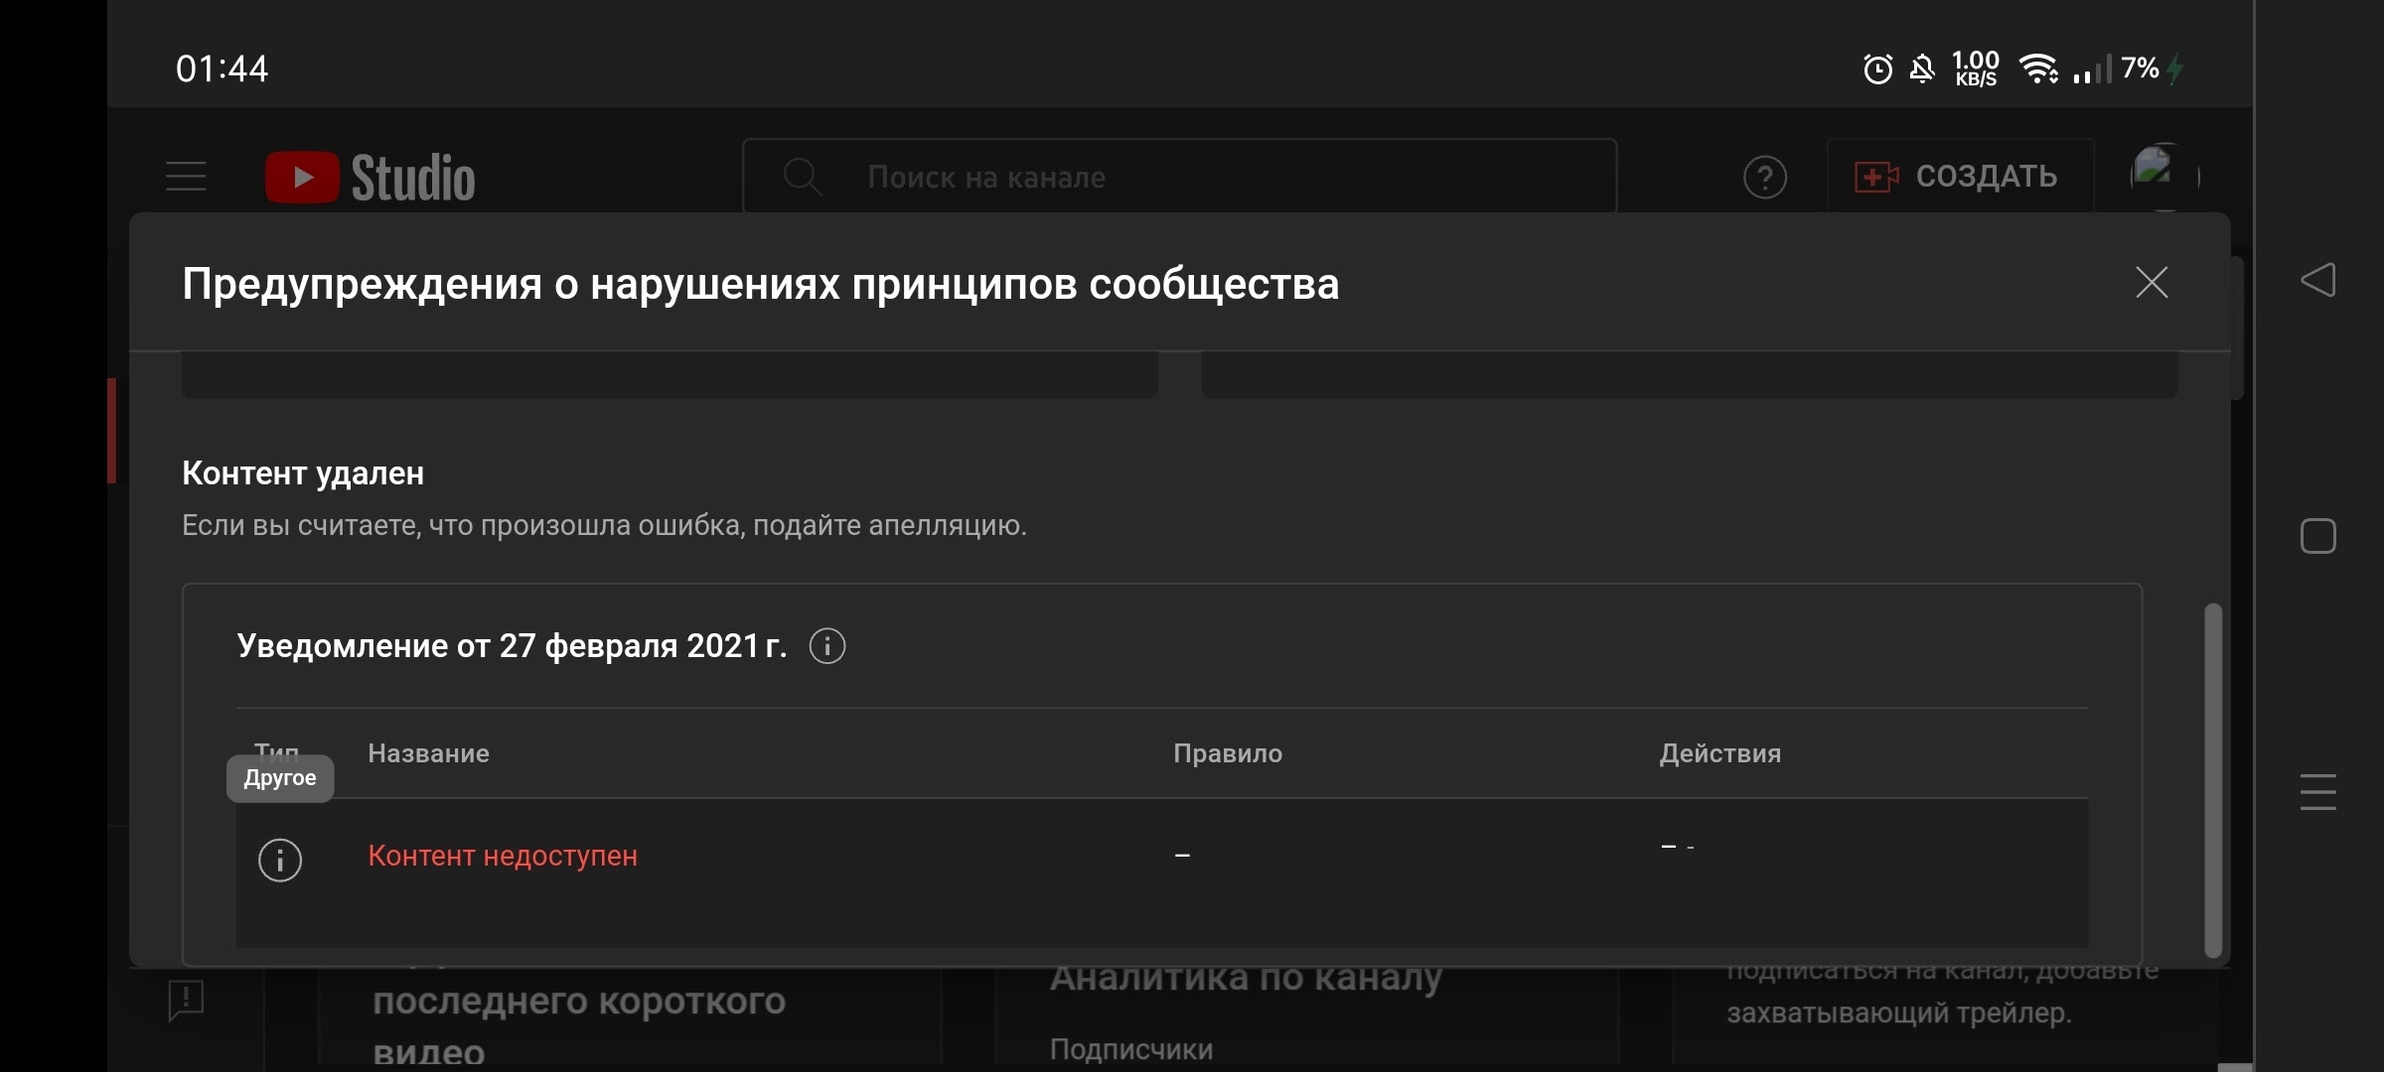The height and width of the screenshot is (1072, 2384).
Task: Click the 'Подписчики' label behind the dialog
Action: [x=1131, y=1049]
